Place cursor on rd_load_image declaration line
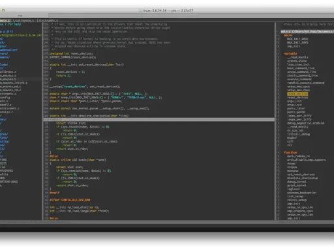Image resolution: width=334 pixels, height=250 pixels. coord(80,211)
